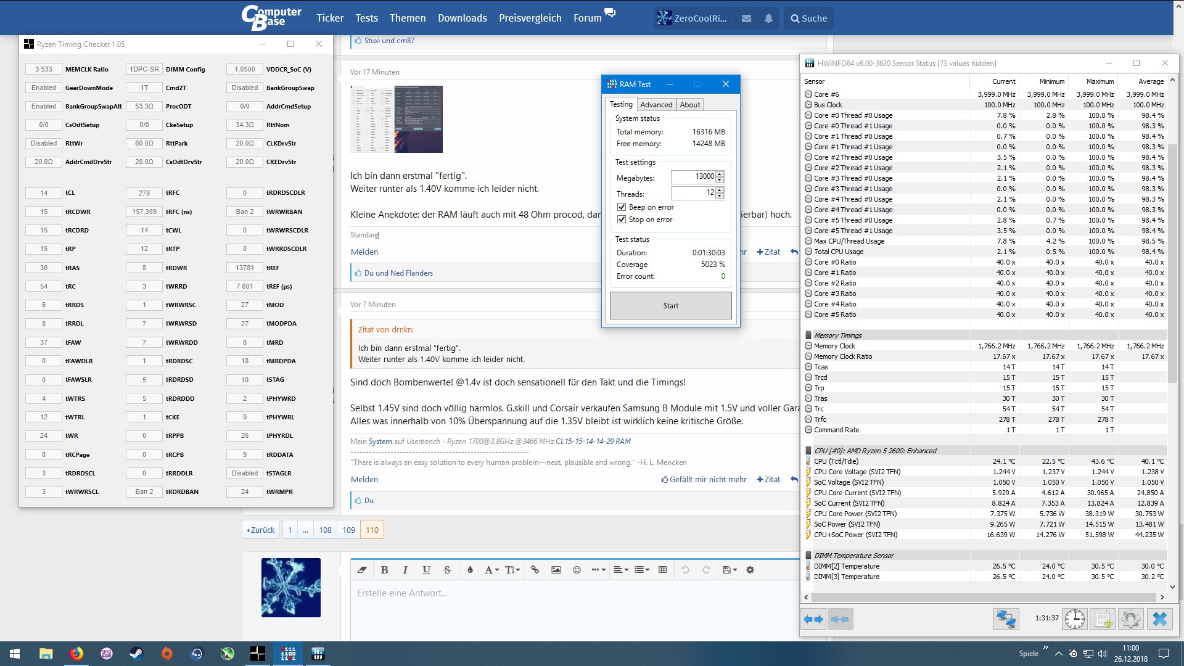The height and width of the screenshot is (666, 1184).
Task: Open font size dropdown in editor
Action: pos(512,570)
